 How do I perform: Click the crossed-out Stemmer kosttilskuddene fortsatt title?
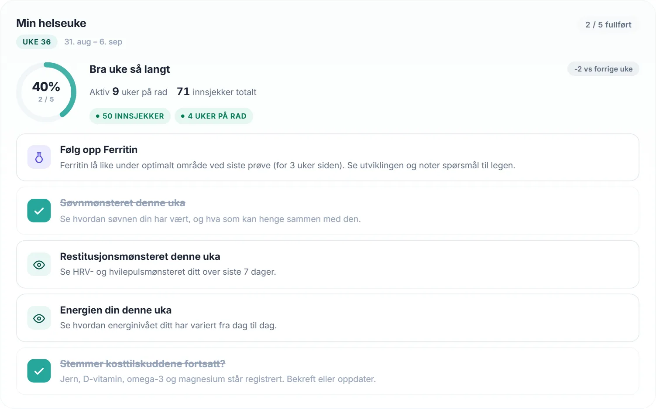[x=143, y=364]
